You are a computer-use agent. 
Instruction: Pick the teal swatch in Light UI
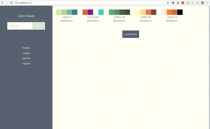tap(75, 12)
